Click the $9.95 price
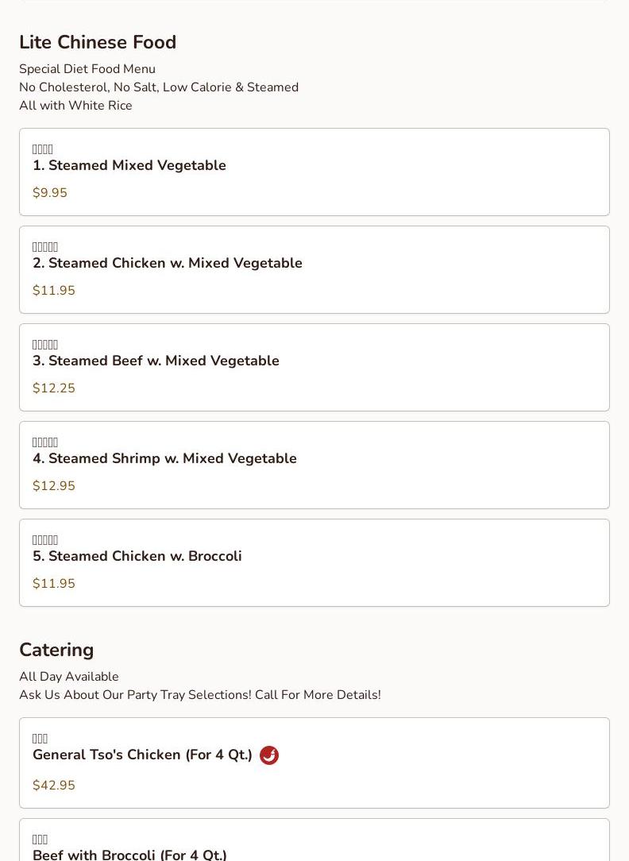 [50, 193]
